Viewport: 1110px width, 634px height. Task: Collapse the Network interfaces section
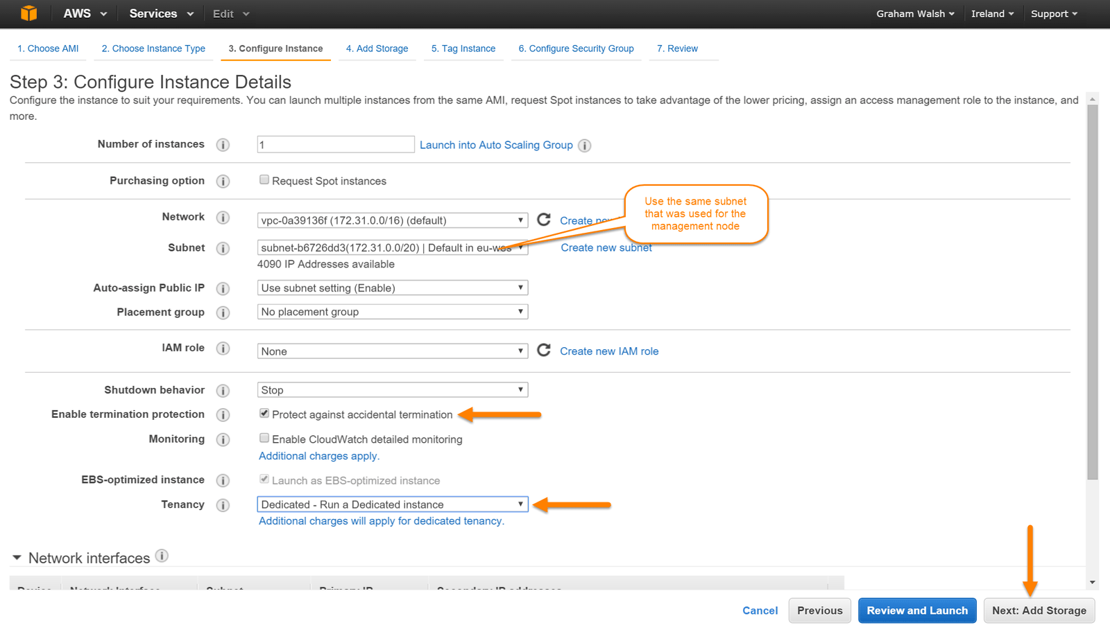(17, 558)
